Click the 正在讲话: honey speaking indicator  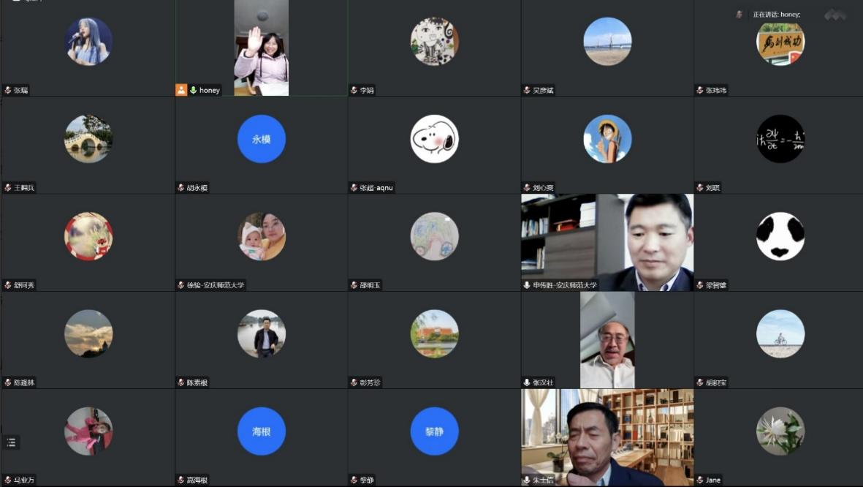776,15
